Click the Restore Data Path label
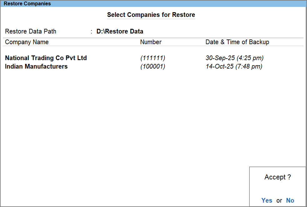The height and width of the screenshot is (207, 307). [30, 31]
